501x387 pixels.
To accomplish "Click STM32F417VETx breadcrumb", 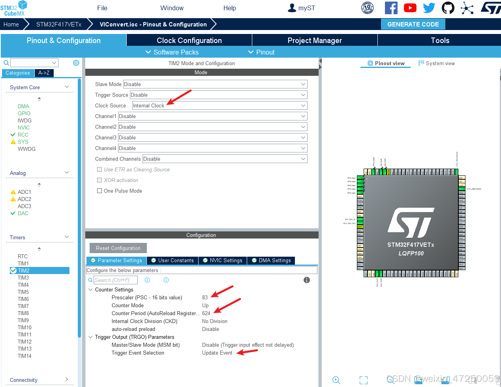I will click(59, 24).
